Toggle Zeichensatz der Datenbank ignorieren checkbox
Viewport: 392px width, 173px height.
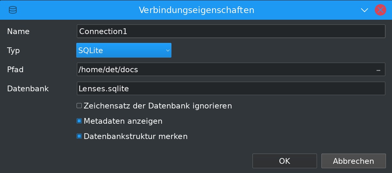79,106
